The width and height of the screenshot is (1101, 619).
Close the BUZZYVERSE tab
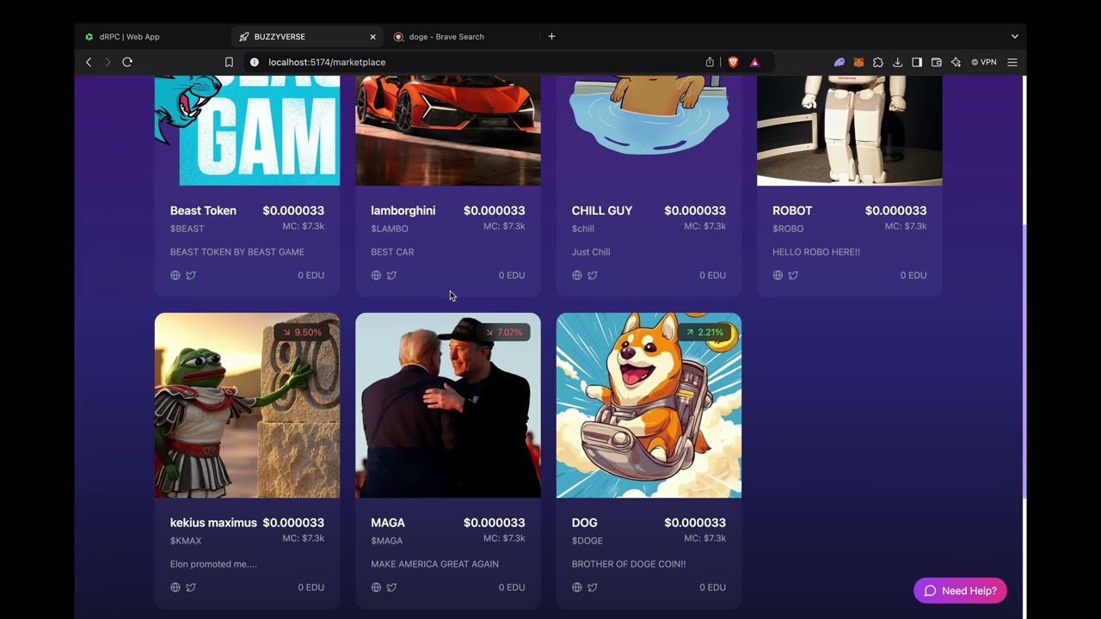click(x=372, y=37)
